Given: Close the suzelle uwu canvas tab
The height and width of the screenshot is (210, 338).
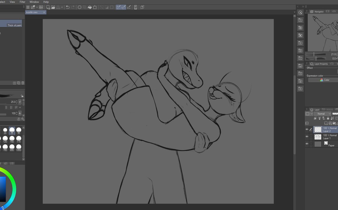Looking at the screenshot, I should click(x=44, y=12).
